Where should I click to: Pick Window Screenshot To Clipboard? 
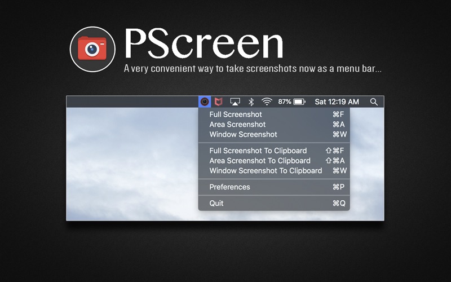pyautogui.click(x=274, y=171)
